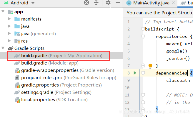This screenshot has width=193, height=117.
Task: Open gradle.properties (Project Properties)
Action: [x=61, y=85]
